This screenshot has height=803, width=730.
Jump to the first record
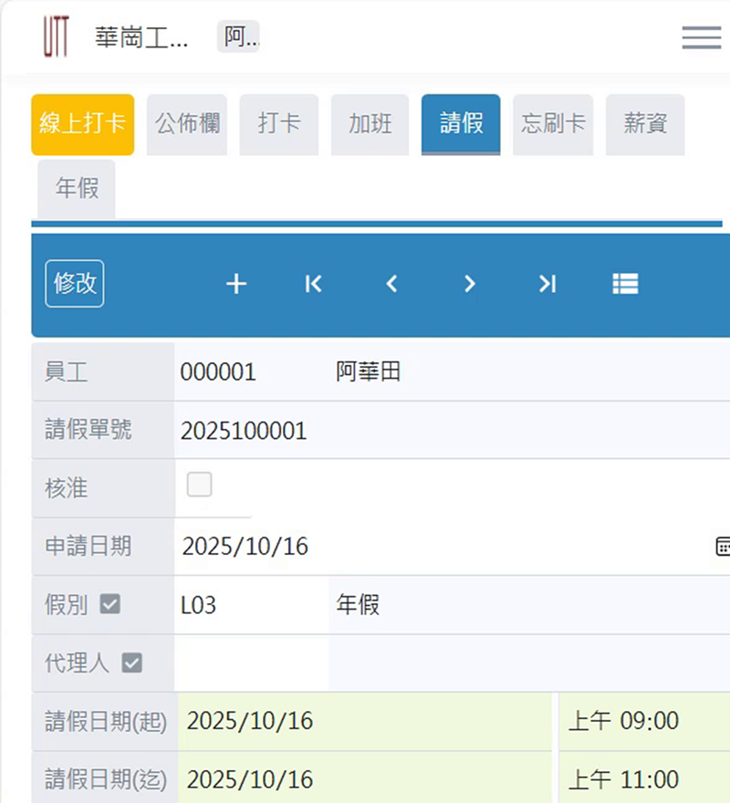pos(314,284)
